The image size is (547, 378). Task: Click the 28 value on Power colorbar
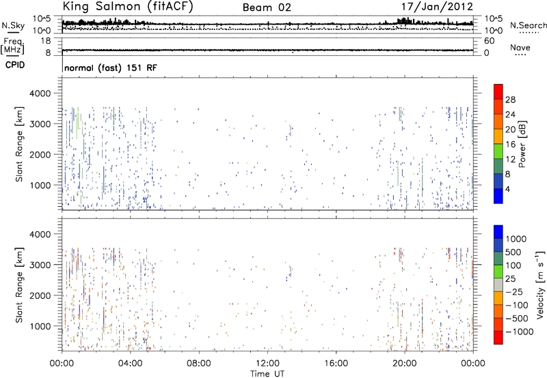[510, 100]
